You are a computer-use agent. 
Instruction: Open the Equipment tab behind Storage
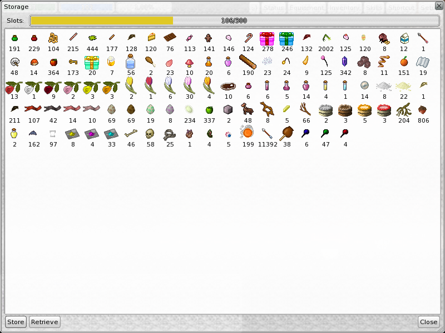[x=306, y=8]
